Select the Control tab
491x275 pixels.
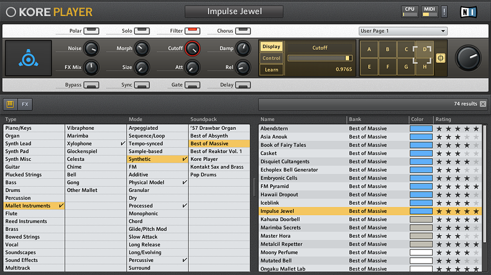[271, 58]
